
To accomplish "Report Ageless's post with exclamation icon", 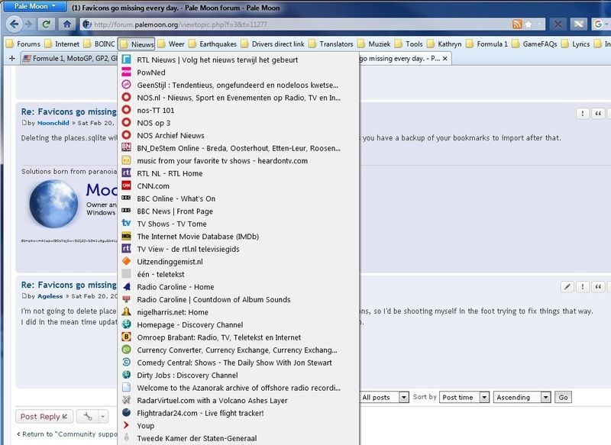I will (x=583, y=287).
